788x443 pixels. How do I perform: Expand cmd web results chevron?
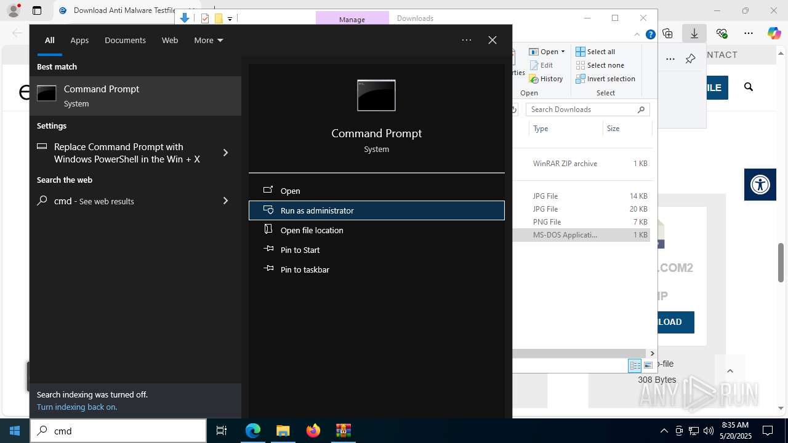tap(225, 201)
